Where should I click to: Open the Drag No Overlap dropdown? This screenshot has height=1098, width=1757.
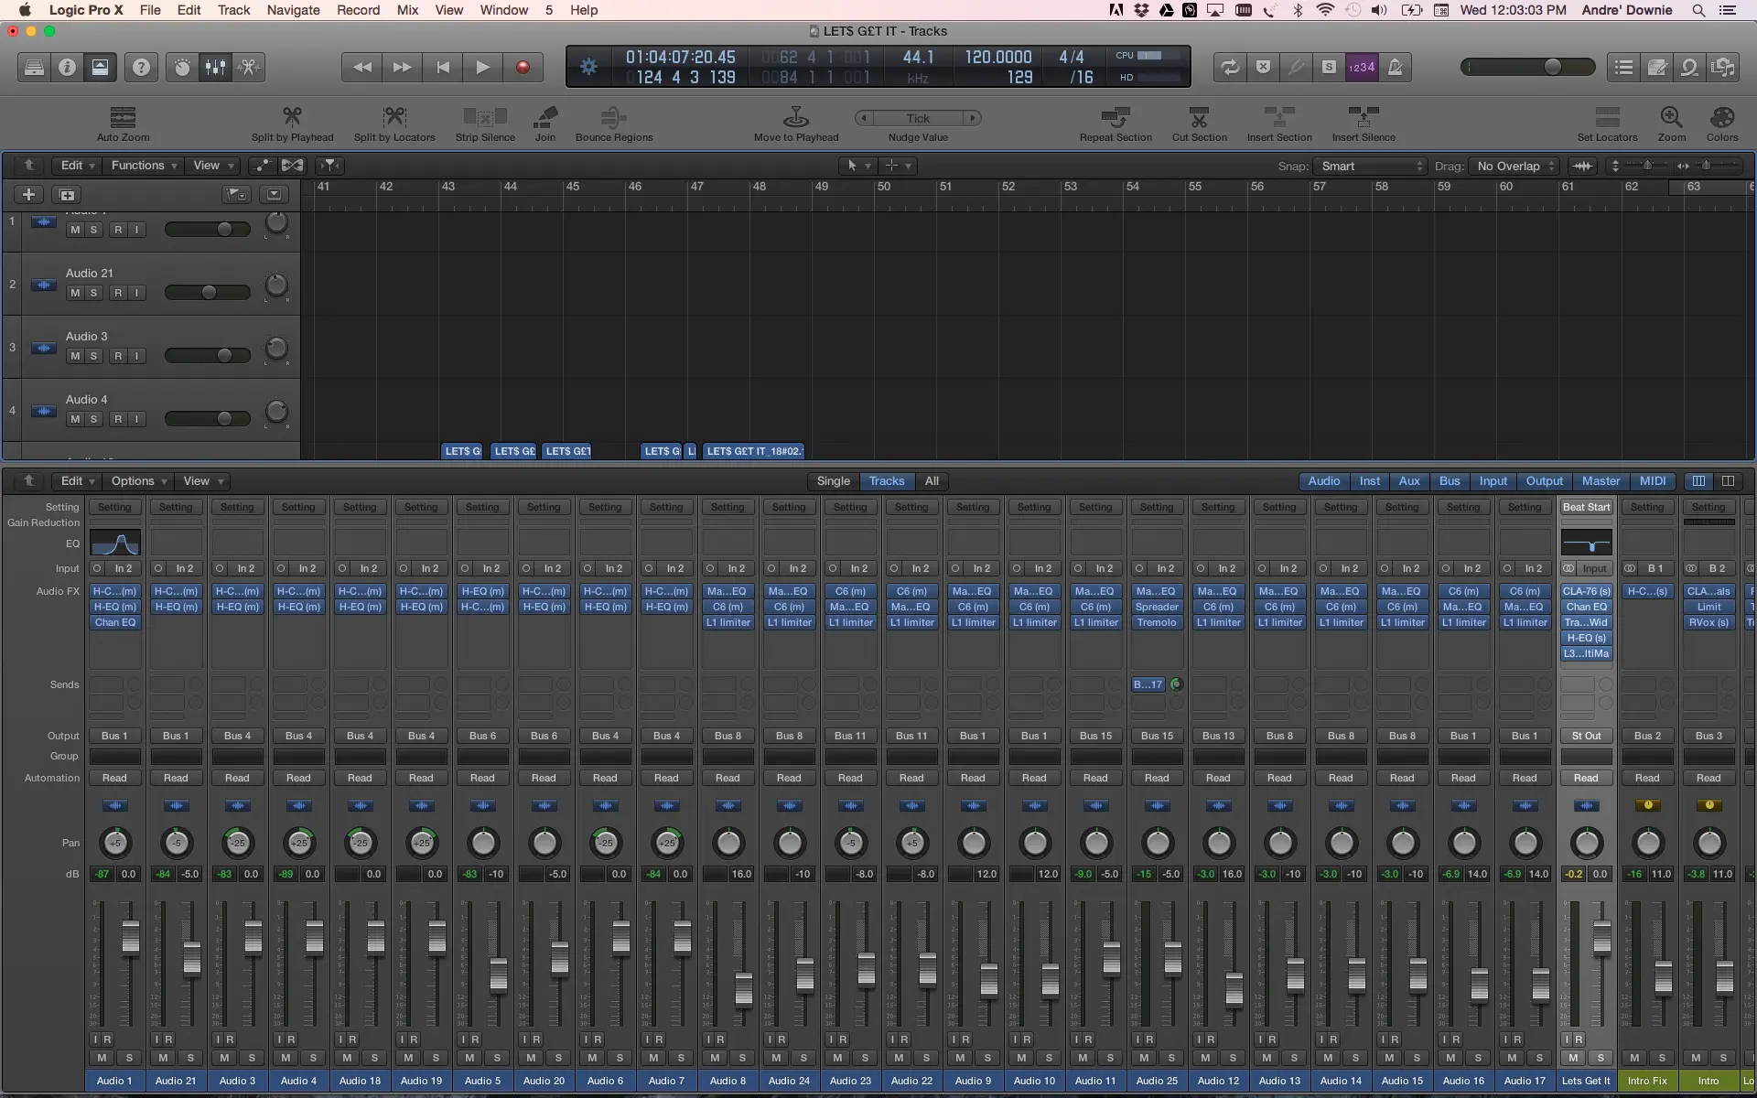pos(1513,167)
